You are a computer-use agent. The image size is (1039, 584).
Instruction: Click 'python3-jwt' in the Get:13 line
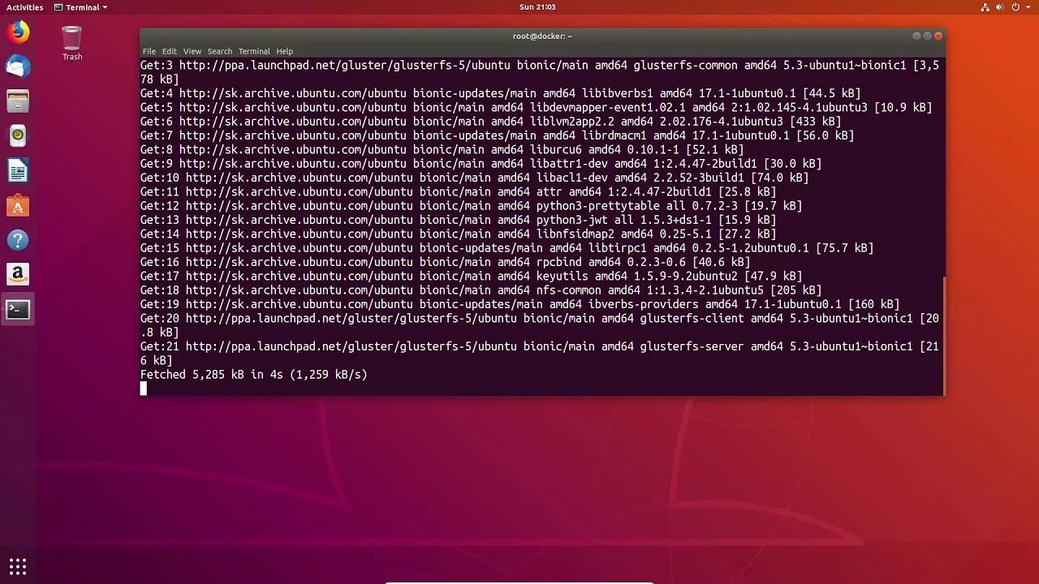(x=571, y=220)
